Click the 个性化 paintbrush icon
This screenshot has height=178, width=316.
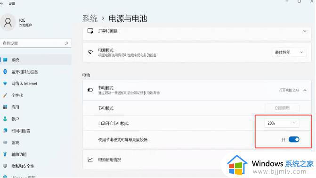(x=5, y=95)
